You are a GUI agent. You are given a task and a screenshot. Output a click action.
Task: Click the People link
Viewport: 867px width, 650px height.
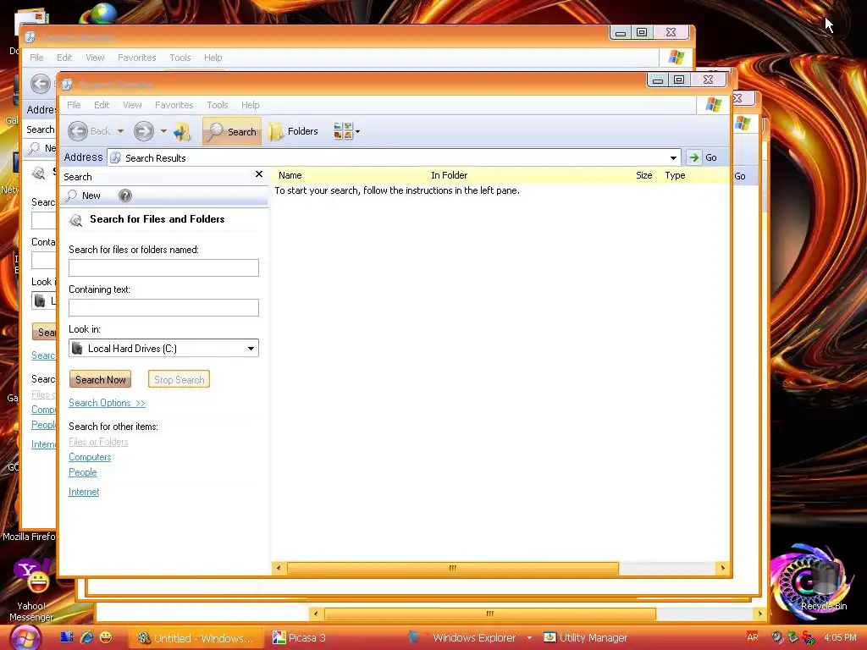pyautogui.click(x=82, y=472)
